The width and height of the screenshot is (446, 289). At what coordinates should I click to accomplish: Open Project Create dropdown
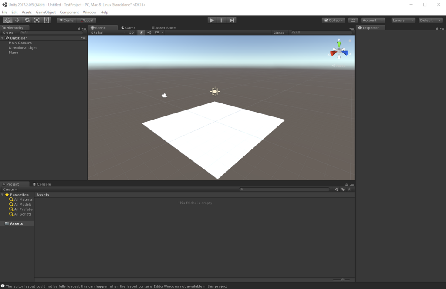click(10, 189)
